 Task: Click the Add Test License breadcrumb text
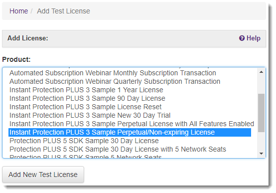point(63,11)
